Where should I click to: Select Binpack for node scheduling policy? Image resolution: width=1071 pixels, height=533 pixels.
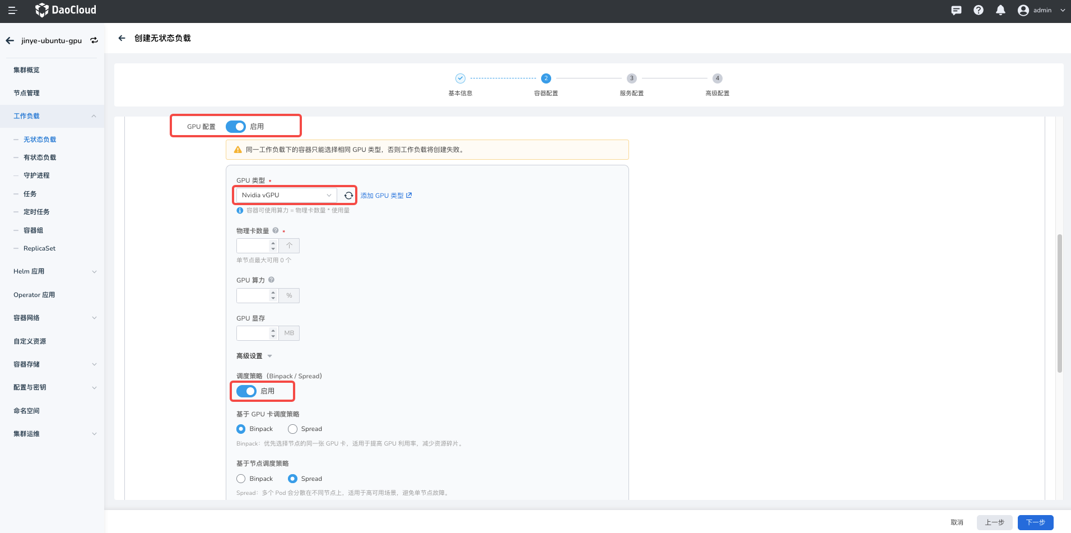tap(241, 479)
